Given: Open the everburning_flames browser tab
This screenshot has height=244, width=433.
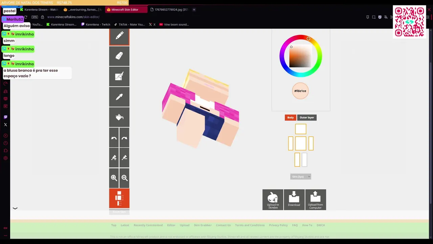Looking at the screenshot, I should pyautogui.click(x=82, y=9).
